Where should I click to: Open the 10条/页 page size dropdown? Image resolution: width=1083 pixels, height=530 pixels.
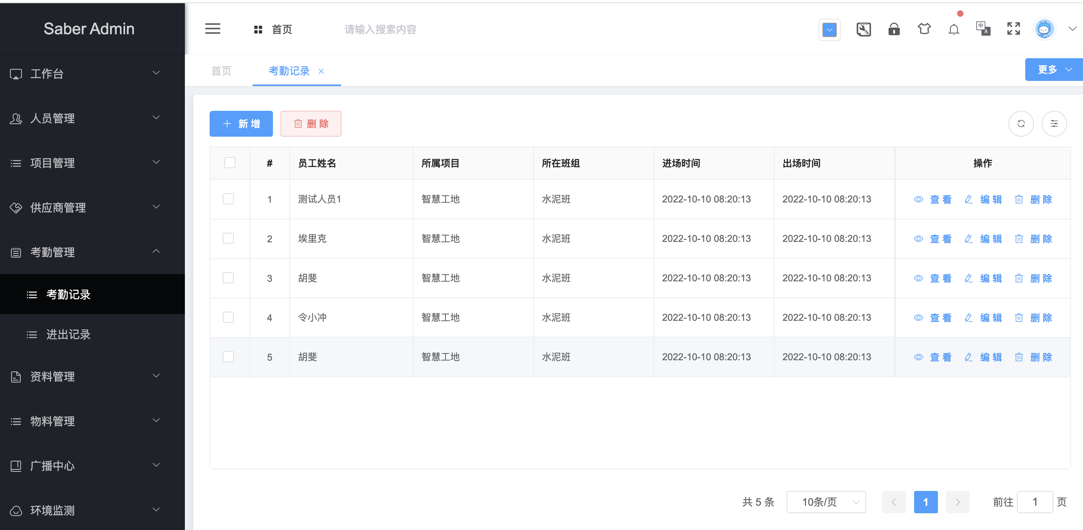click(x=826, y=502)
